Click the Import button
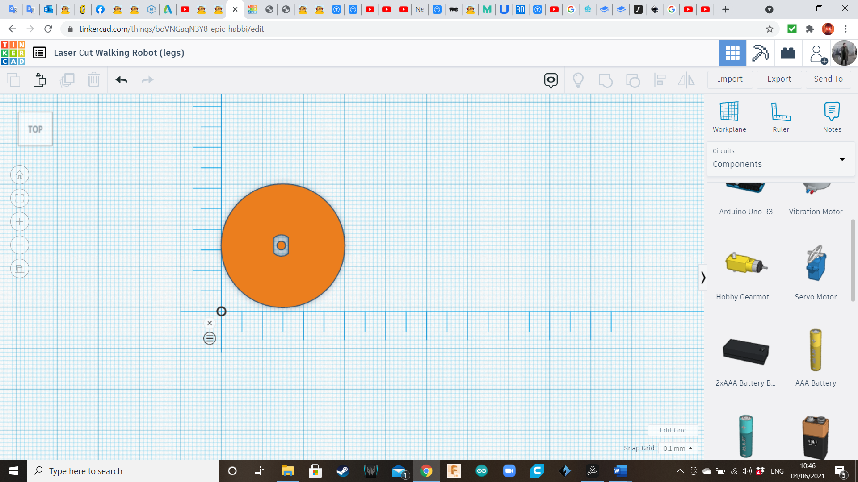858x482 pixels. pyautogui.click(x=730, y=78)
